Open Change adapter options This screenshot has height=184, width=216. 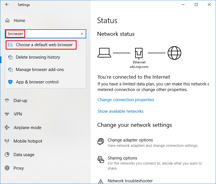[x=130, y=140]
